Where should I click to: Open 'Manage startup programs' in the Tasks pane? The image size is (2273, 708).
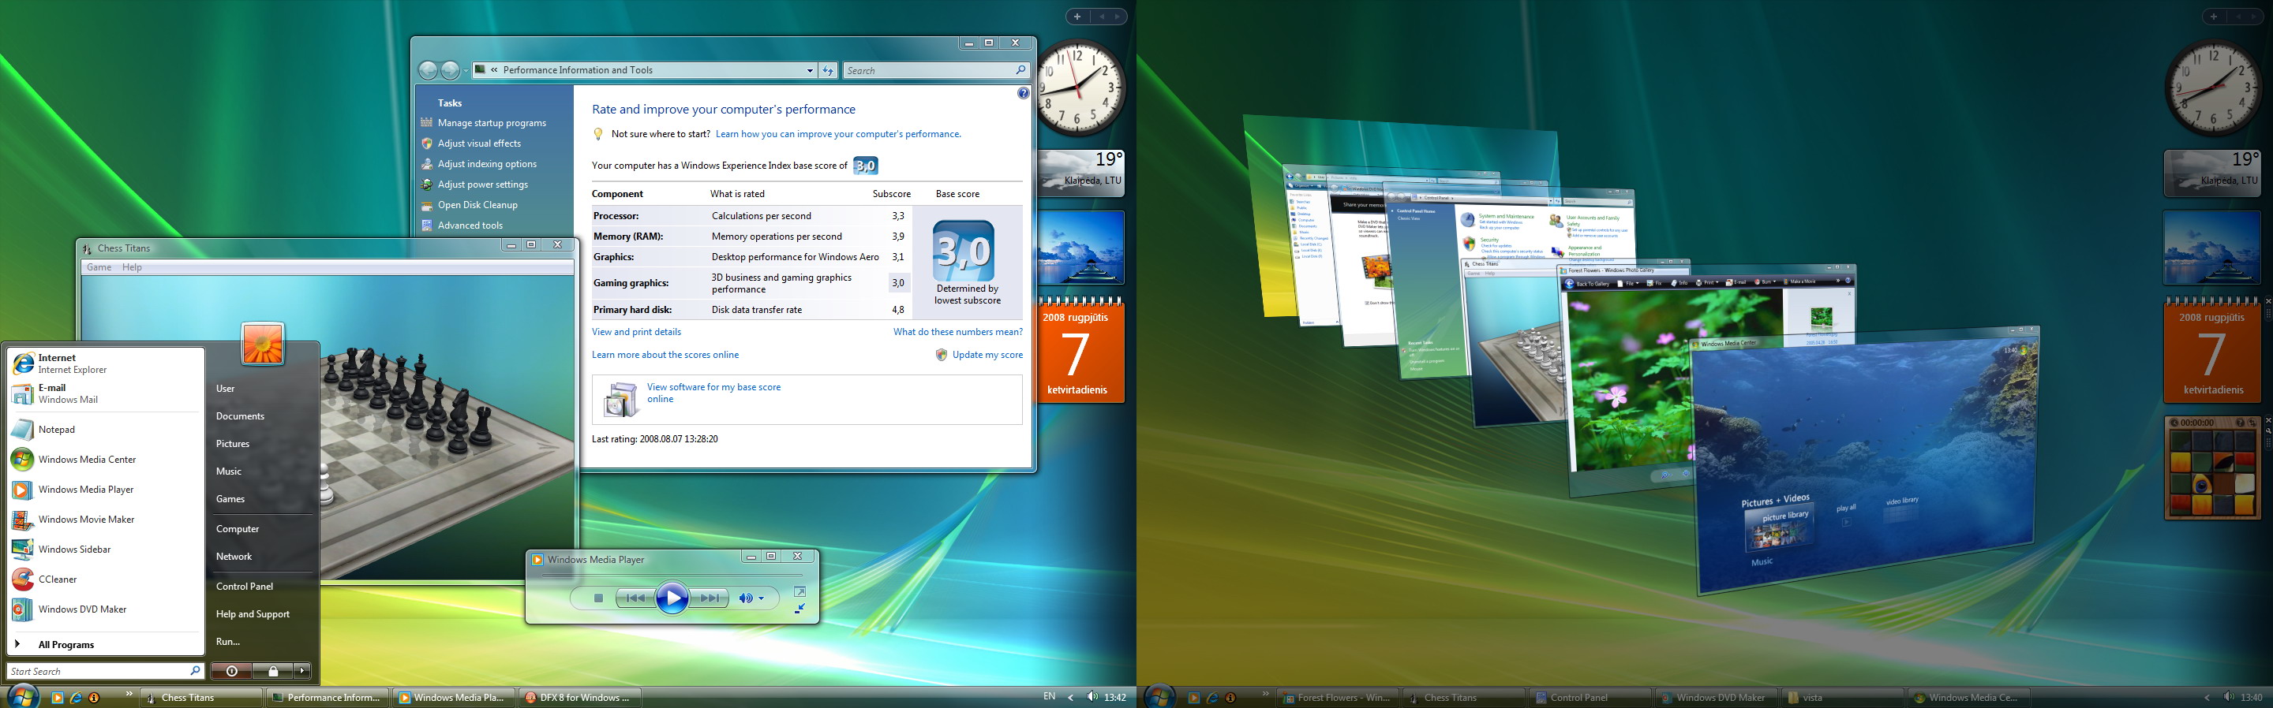pos(492,124)
